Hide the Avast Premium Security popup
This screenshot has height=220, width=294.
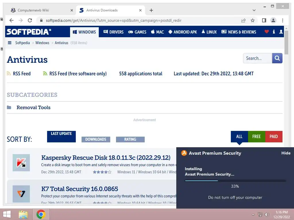click(286, 153)
